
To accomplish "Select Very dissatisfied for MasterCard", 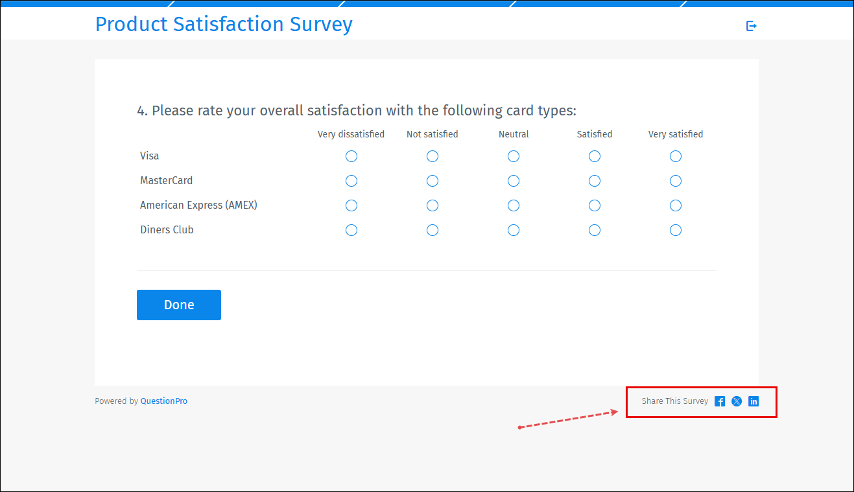I will [351, 181].
